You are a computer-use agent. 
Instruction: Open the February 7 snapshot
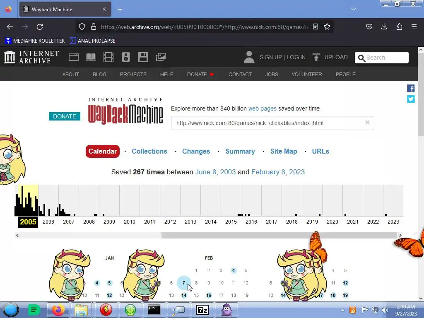(x=184, y=283)
